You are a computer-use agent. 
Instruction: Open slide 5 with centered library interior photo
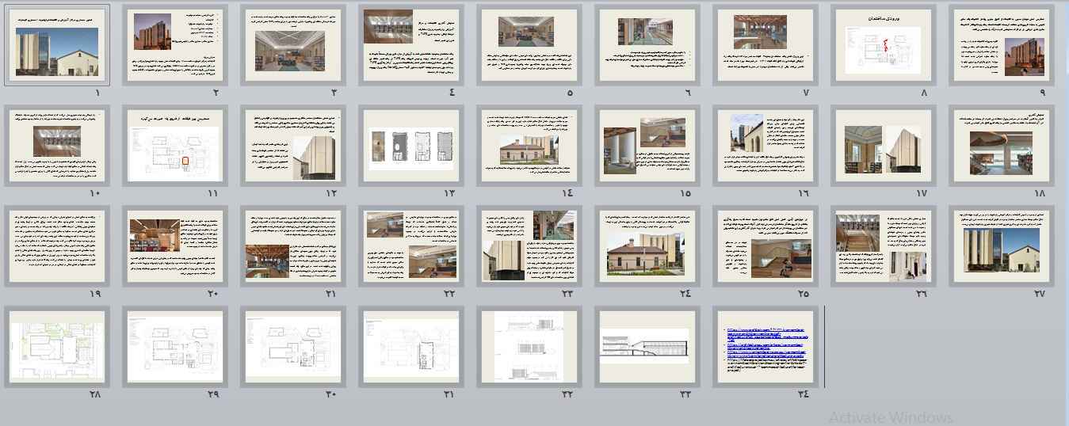529,44
